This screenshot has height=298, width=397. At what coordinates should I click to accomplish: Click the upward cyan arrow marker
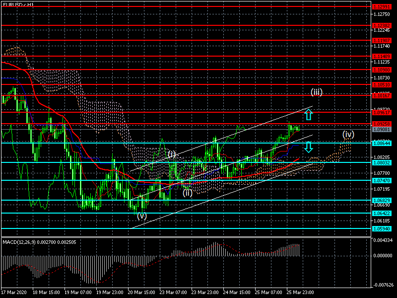[x=308, y=115]
